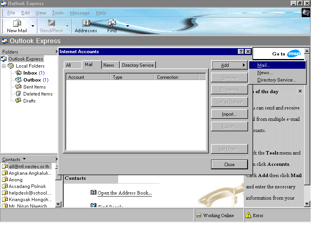This screenshot has height=233, width=311.
Task: Select the Deleted Items folder icon
Action: (x=18, y=94)
